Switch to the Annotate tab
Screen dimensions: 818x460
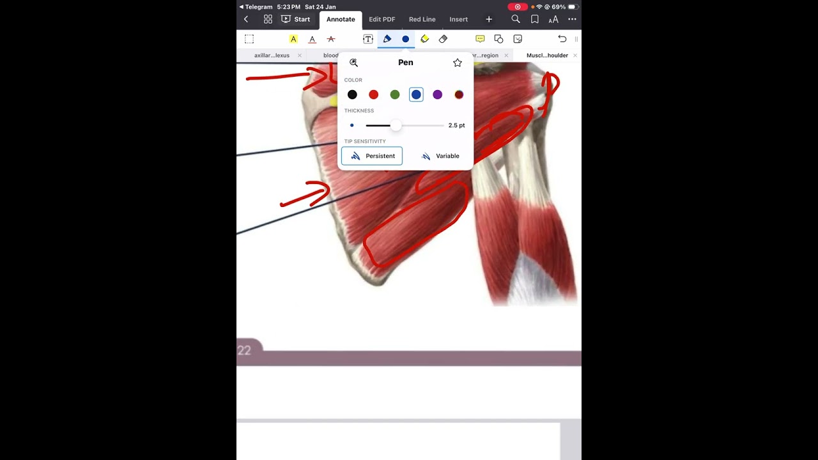[x=341, y=19]
